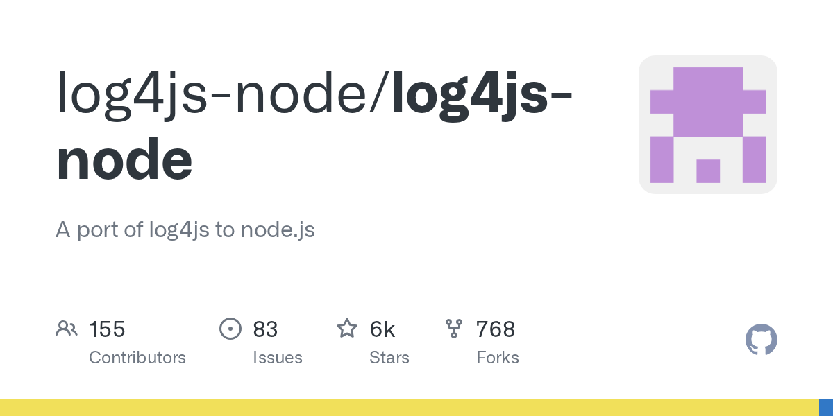This screenshot has width=833, height=416.
Task: Click the Forks branch icon
Action: coord(454,329)
